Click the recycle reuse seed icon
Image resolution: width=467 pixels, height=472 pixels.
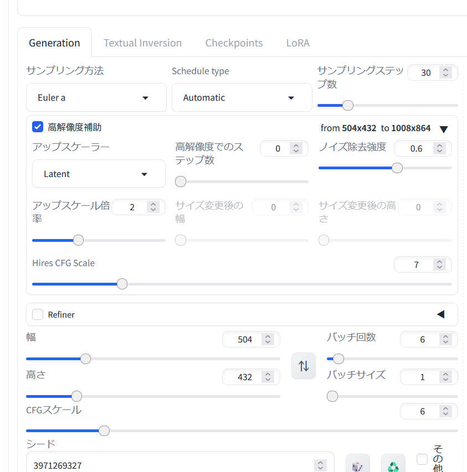[393, 465]
